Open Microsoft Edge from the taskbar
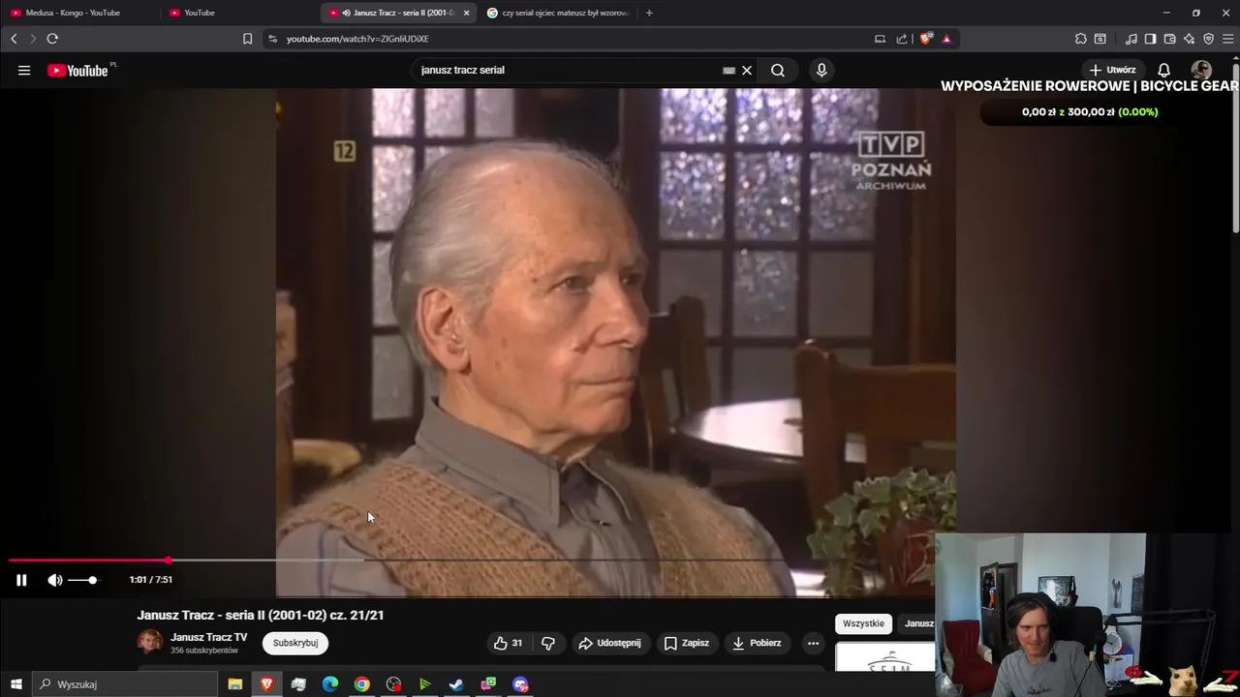1240x697 pixels. (x=329, y=684)
